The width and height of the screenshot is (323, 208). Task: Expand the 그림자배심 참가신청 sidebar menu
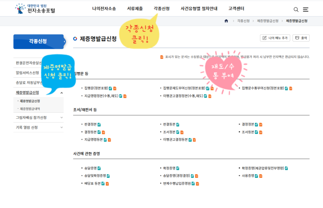coord(62,118)
